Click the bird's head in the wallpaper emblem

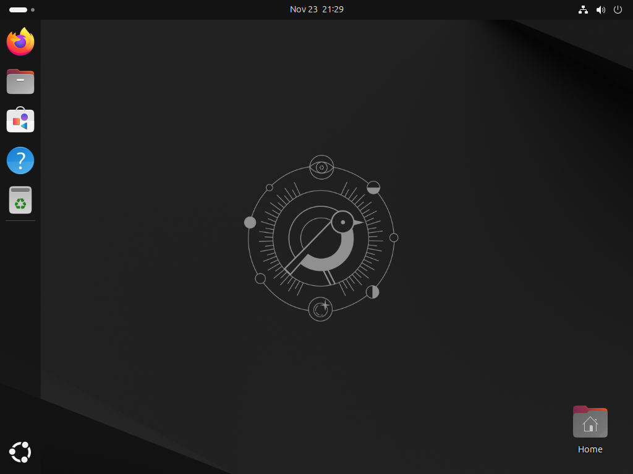(342, 222)
